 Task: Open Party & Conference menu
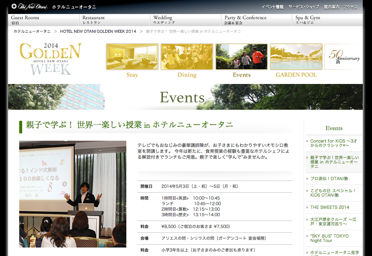coord(256,20)
